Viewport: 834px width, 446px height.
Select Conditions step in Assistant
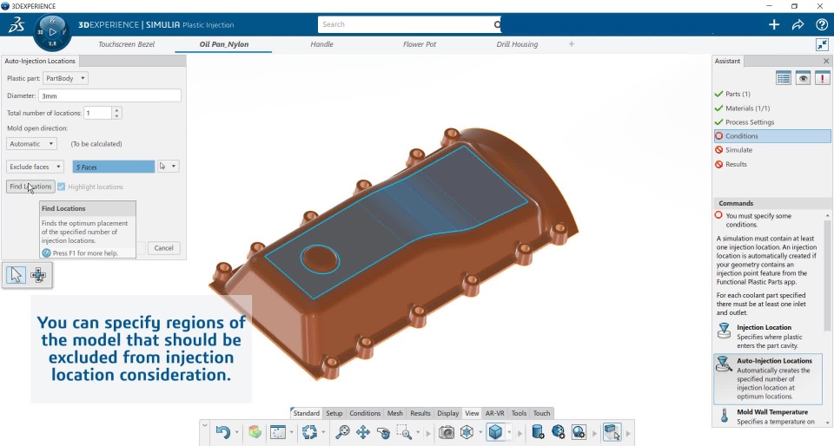pyautogui.click(x=772, y=136)
